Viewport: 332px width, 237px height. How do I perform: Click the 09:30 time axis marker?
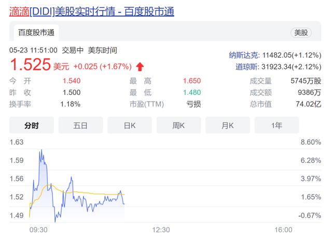pos(38,229)
